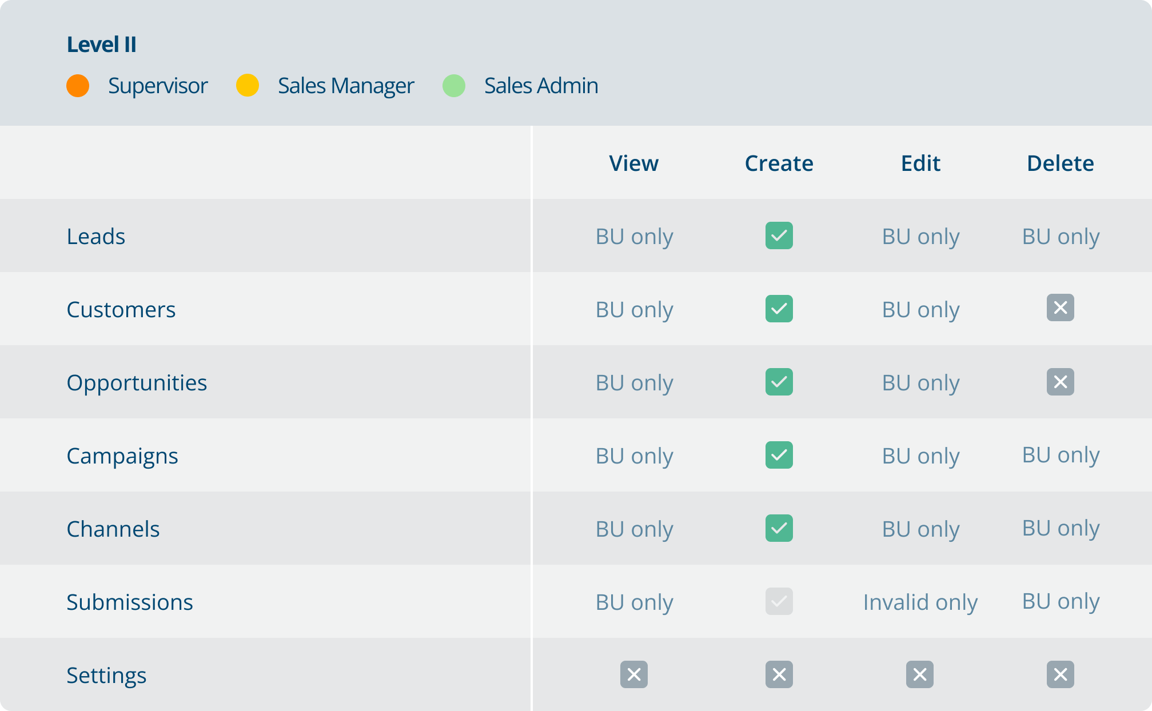Toggle the Leads Create green checkbox
The width and height of the screenshot is (1152, 711).
click(x=779, y=235)
